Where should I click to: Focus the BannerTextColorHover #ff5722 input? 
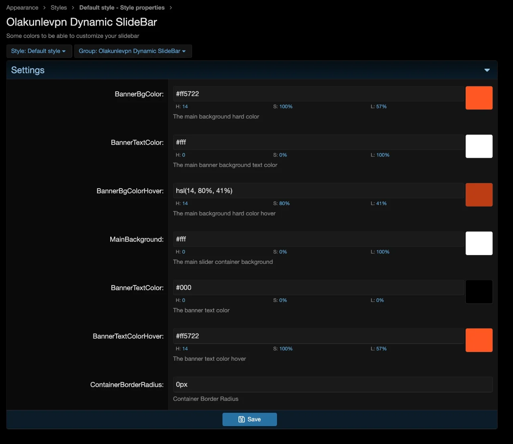point(318,336)
